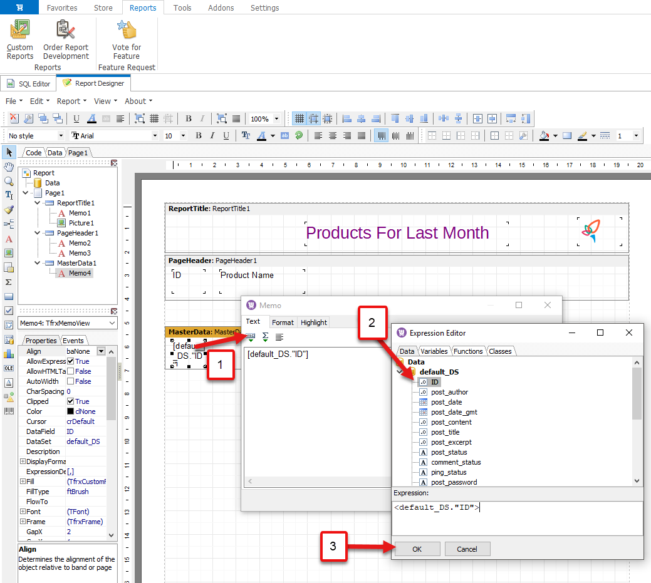The height and width of the screenshot is (583, 651).
Task: Switch to the Functions tab
Action: tap(468, 351)
